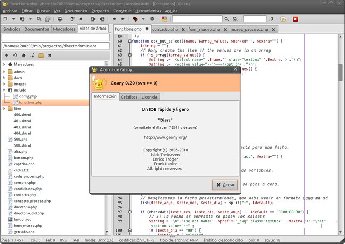Viewport: 345px width, 244px height.
Task: Click the Open file toolbar icon
Action: 22,19
